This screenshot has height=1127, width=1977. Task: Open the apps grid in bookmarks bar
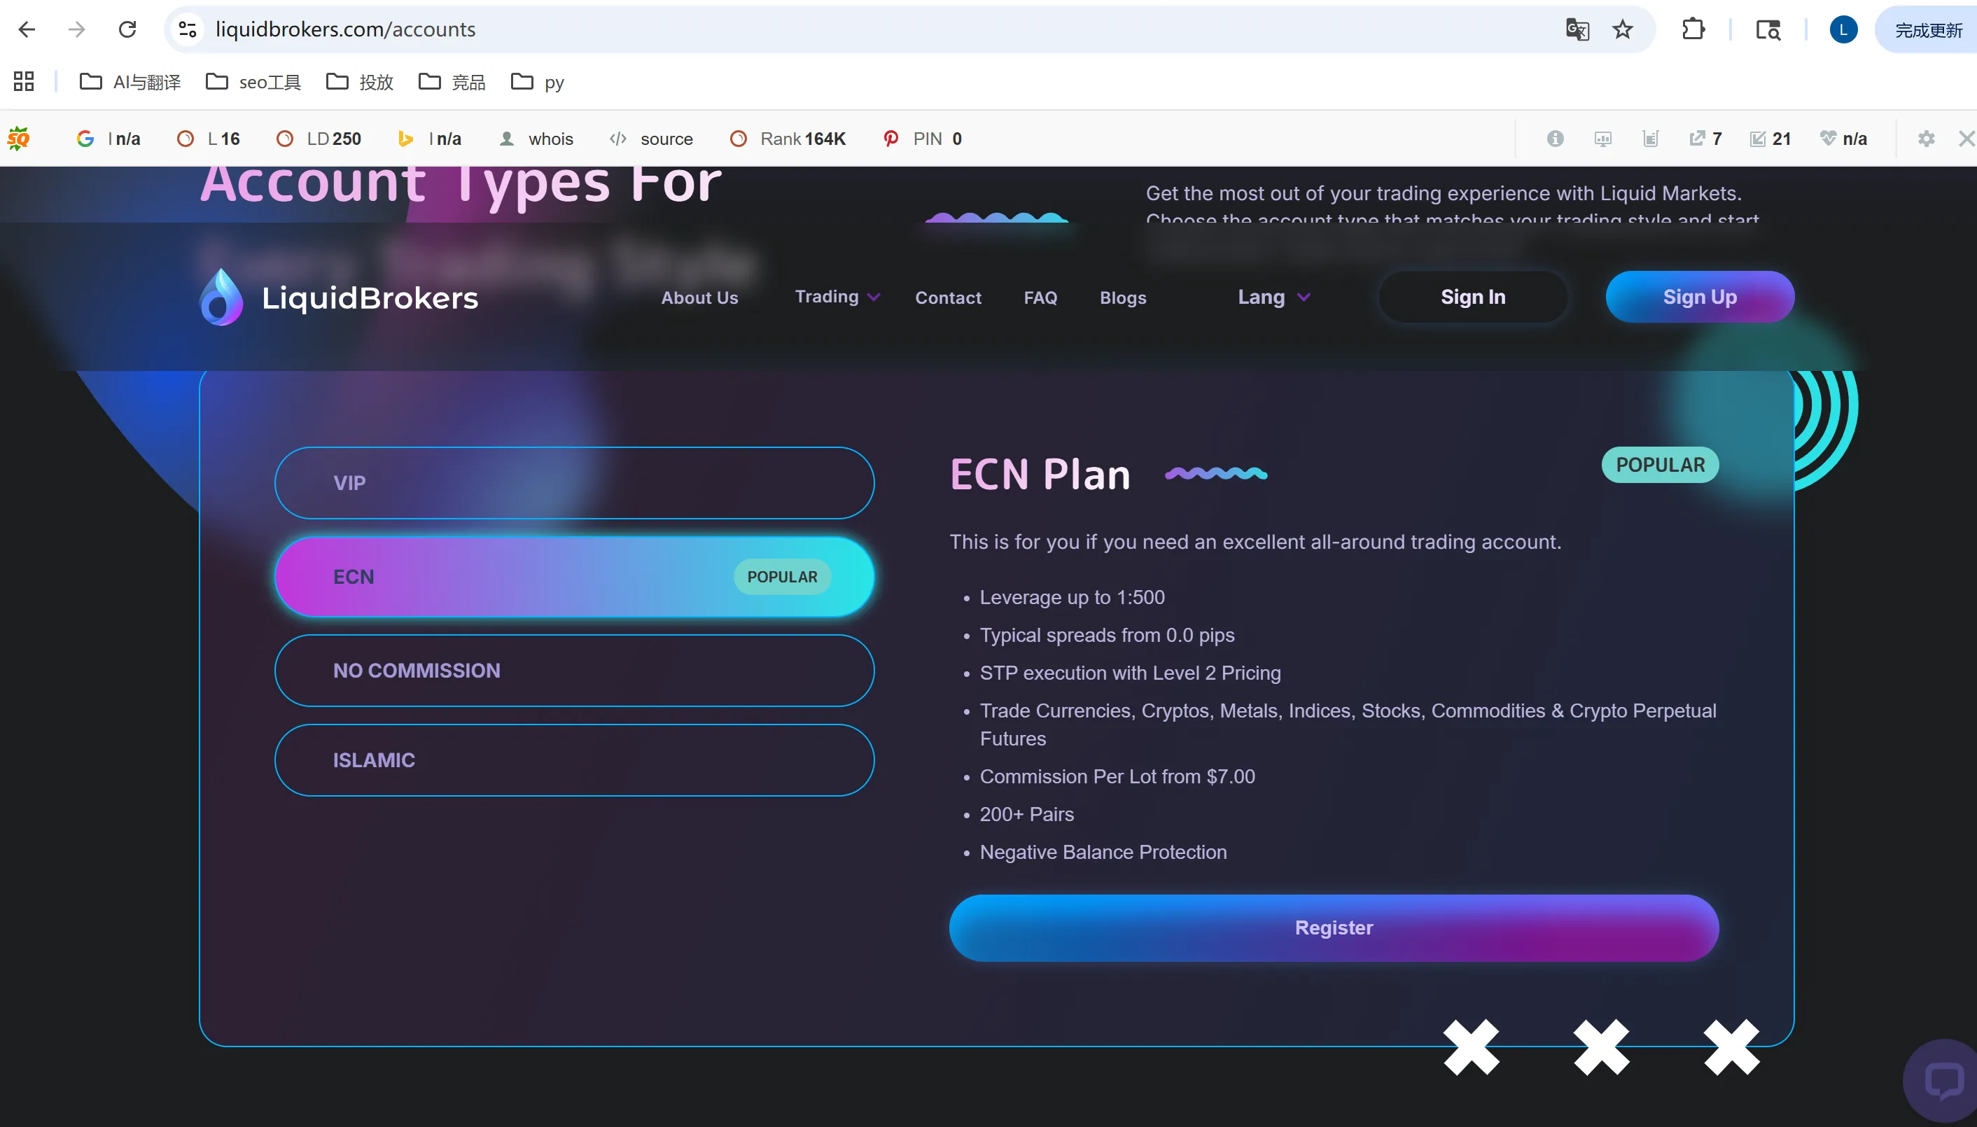coord(24,81)
